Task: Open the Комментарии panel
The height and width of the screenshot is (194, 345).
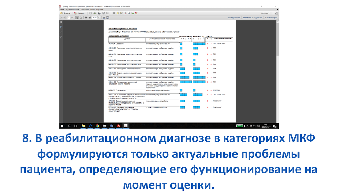Action: click(271, 18)
